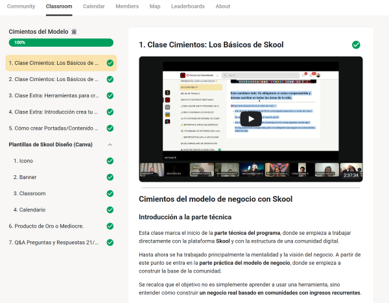This screenshot has width=389, height=303.
Task: Toggle completion check for Banner
Action: pyautogui.click(x=110, y=177)
